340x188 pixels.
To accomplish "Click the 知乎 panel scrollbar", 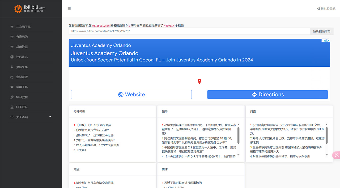I will [x=238, y=135].
